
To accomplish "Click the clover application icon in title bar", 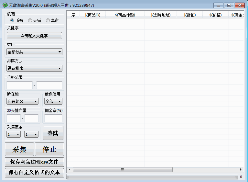I will (x=5, y=5).
